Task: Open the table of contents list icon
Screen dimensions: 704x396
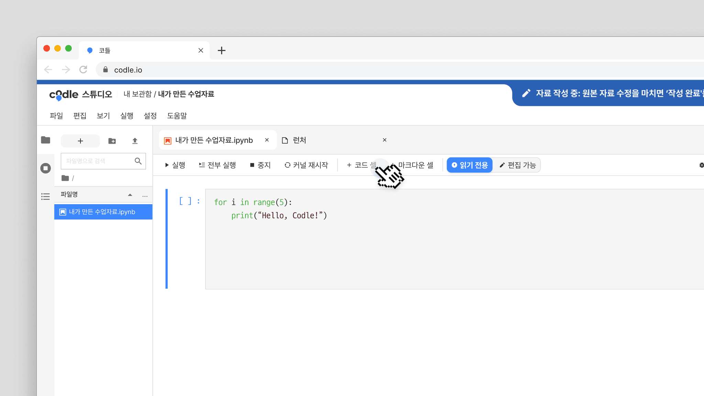Action: click(45, 196)
